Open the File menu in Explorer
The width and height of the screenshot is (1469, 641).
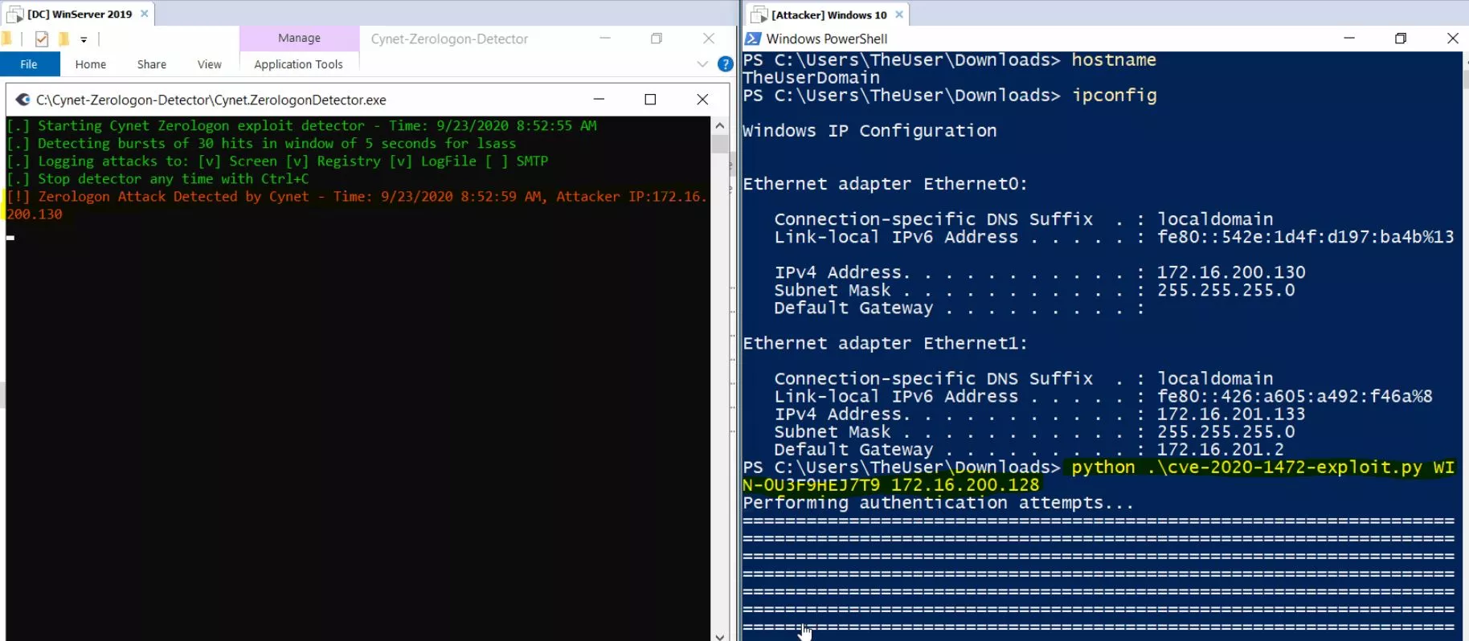(x=29, y=64)
